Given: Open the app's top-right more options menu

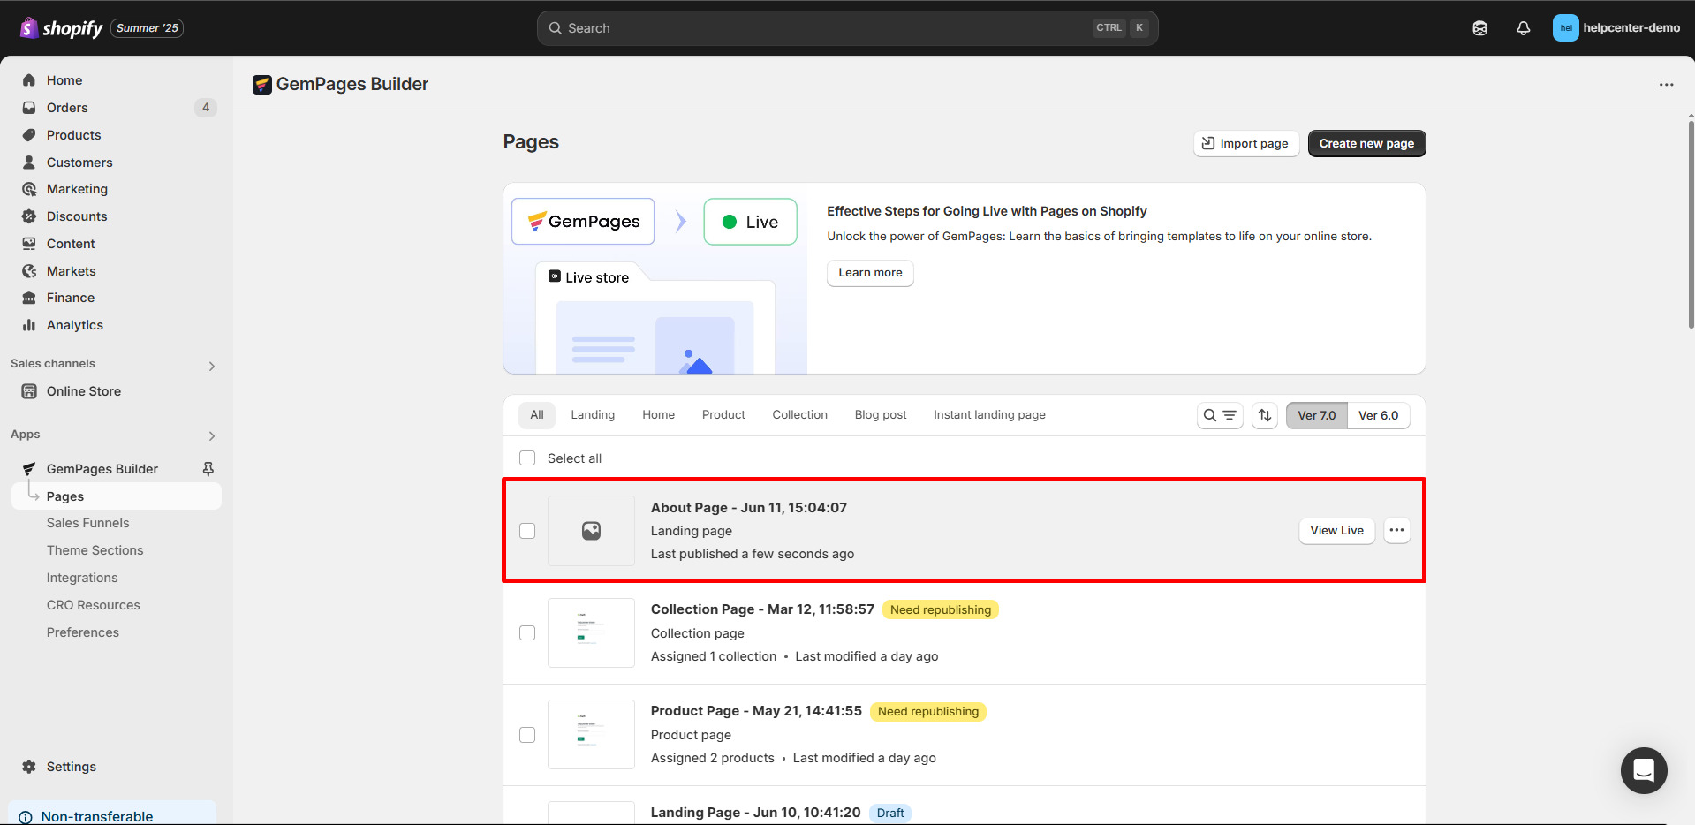Looking at the screenshot, I should (1666, 85).
